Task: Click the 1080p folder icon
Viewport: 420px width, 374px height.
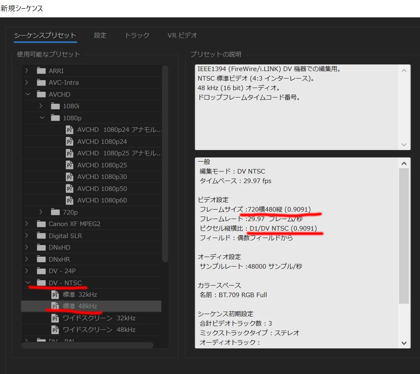Action: (x=55, y=118)
